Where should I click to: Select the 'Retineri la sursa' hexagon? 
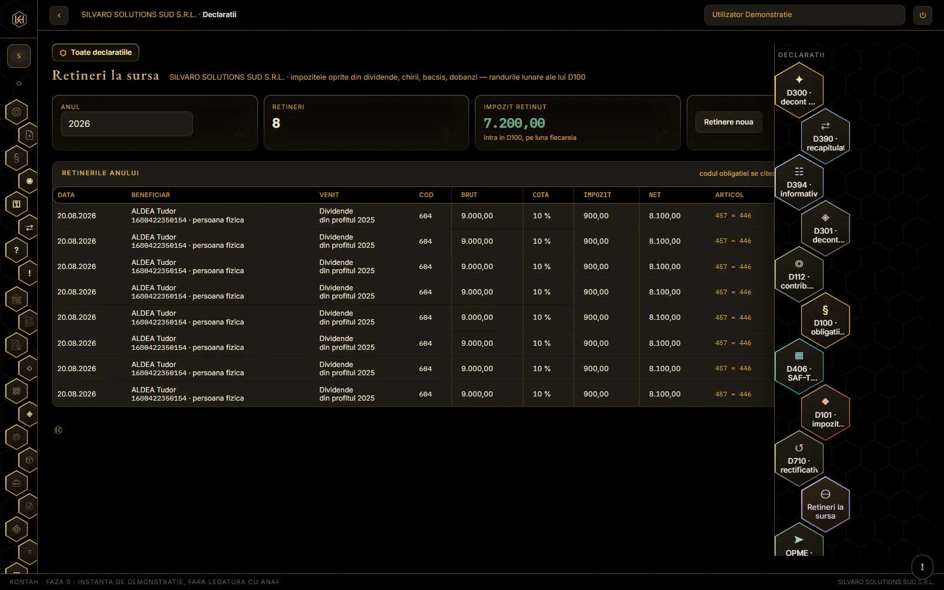(825, 504)
